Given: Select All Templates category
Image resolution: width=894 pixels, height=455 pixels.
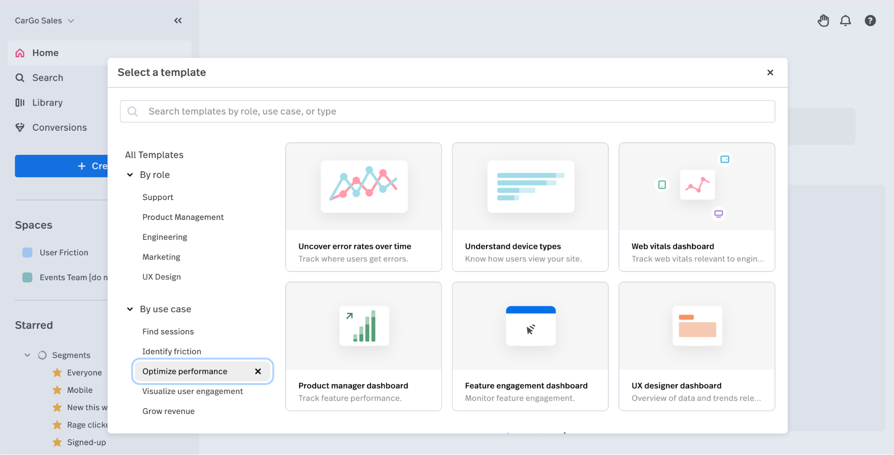Looking at the screenshot, I should pyautogui.click(x=154, y=155).
